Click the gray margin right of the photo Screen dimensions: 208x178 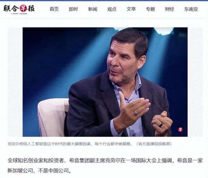pos(195,82)
